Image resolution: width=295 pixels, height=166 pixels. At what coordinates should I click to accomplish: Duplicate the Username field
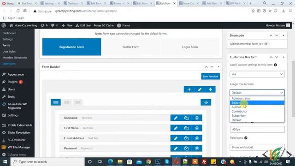[x=186, y=118]
